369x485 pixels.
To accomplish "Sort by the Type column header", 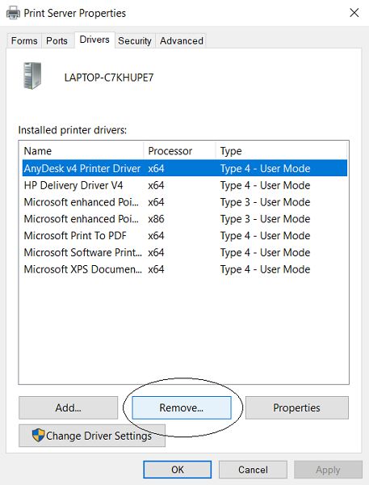I will click(x=281, y=151).
